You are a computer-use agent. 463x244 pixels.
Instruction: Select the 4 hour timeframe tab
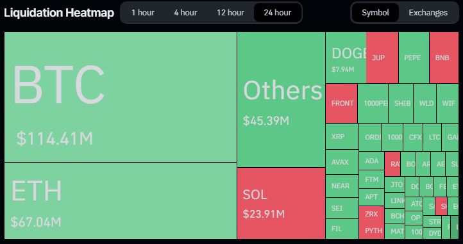[185, 13]
